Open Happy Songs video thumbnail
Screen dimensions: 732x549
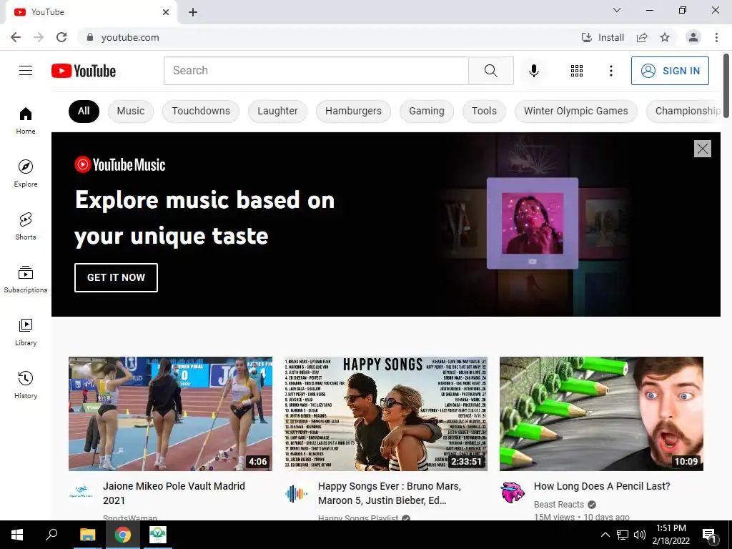click(x=385, y=414)
